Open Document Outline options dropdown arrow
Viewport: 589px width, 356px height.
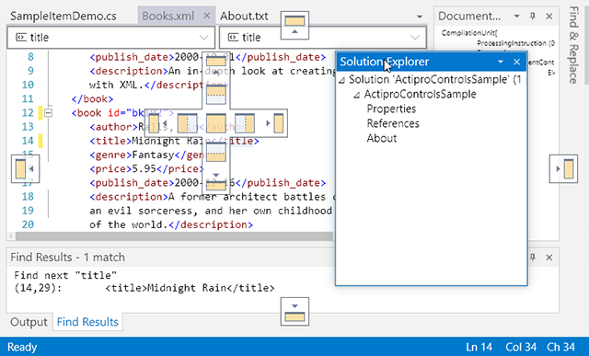click(517, 17)
